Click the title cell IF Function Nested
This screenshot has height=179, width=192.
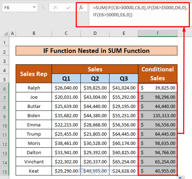coord(96,51)
